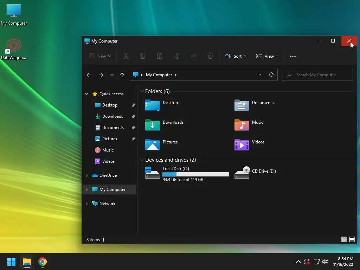Image resolution: width=360 pixels, height=270 pixels.
Task: Open the Sort dropdown menu
Action: click(236, 56)
